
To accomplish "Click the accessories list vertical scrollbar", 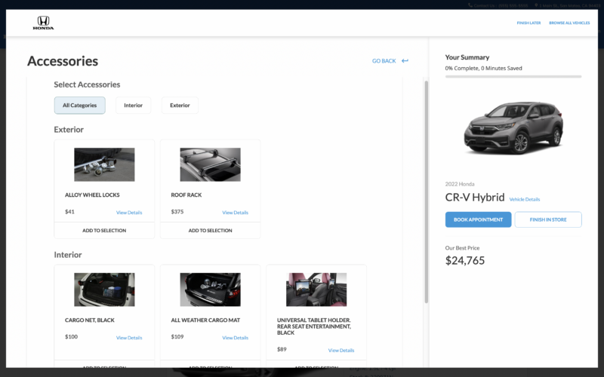I will point(425,188).
